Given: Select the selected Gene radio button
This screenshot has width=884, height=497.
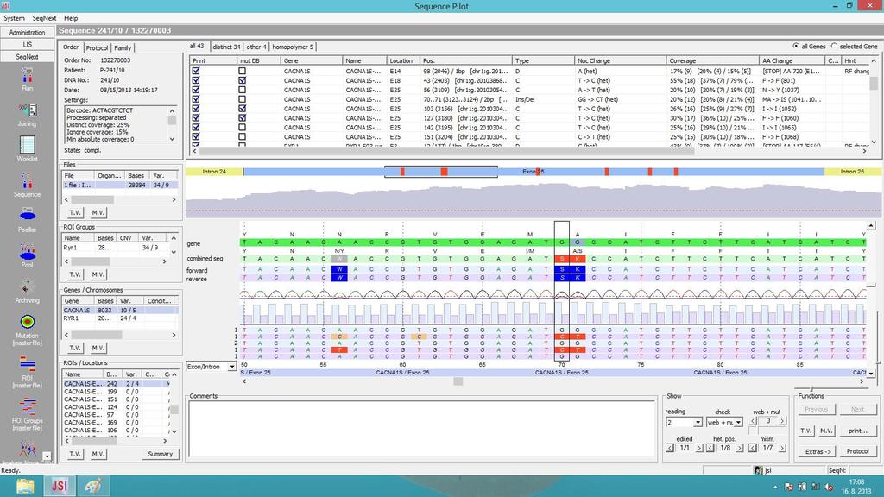Looking at the screenshot, I should tap(834, 47).
